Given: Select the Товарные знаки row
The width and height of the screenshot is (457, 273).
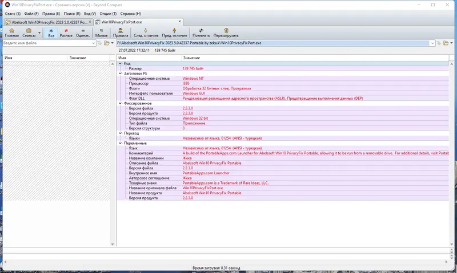Looking at the screenshot, I should click(x=283, y=183).
